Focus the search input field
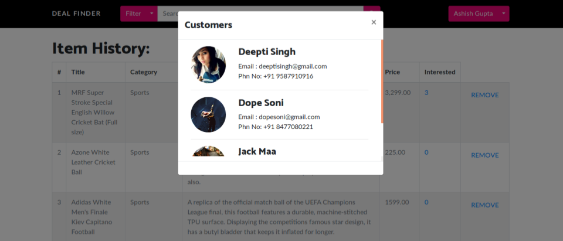563x241 pixels. [x=170, y=13]
